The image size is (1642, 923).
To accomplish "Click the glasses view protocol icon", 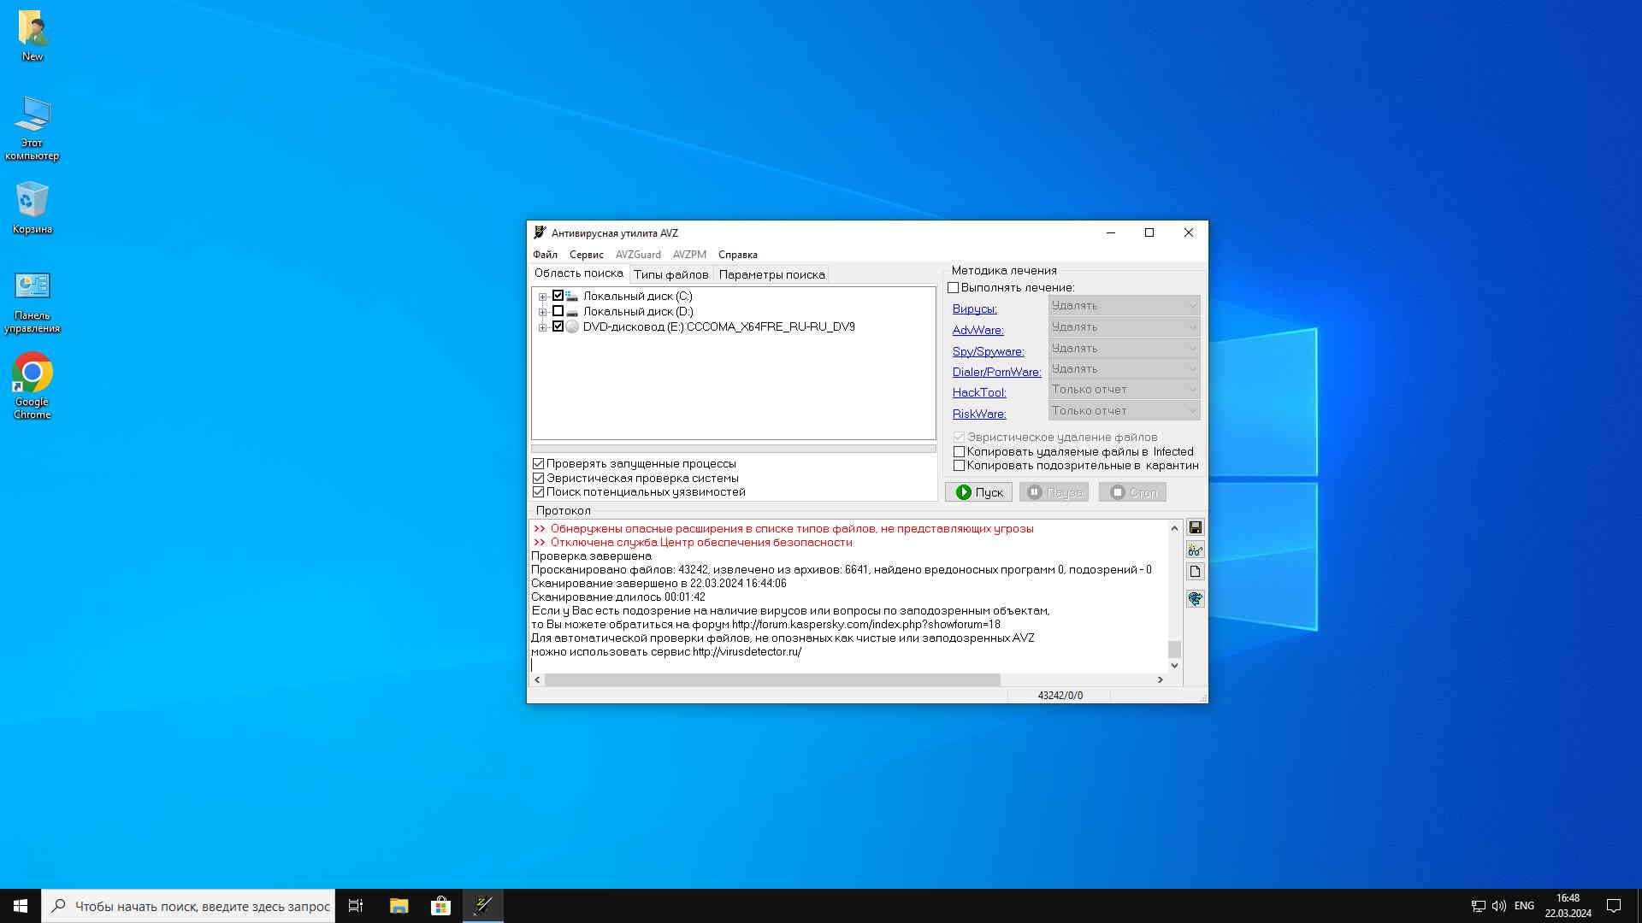I will coord(1195,550).
